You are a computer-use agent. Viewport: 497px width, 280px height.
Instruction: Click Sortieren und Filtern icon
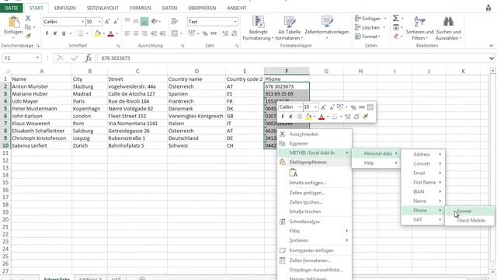click(x=419, y=22)
